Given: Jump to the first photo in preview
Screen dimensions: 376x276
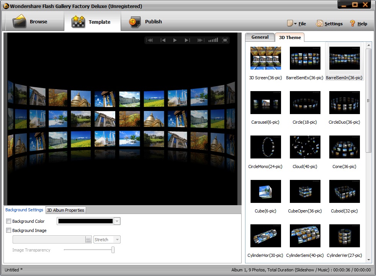Looking at the screenshot, I should (x=150, y=40).
